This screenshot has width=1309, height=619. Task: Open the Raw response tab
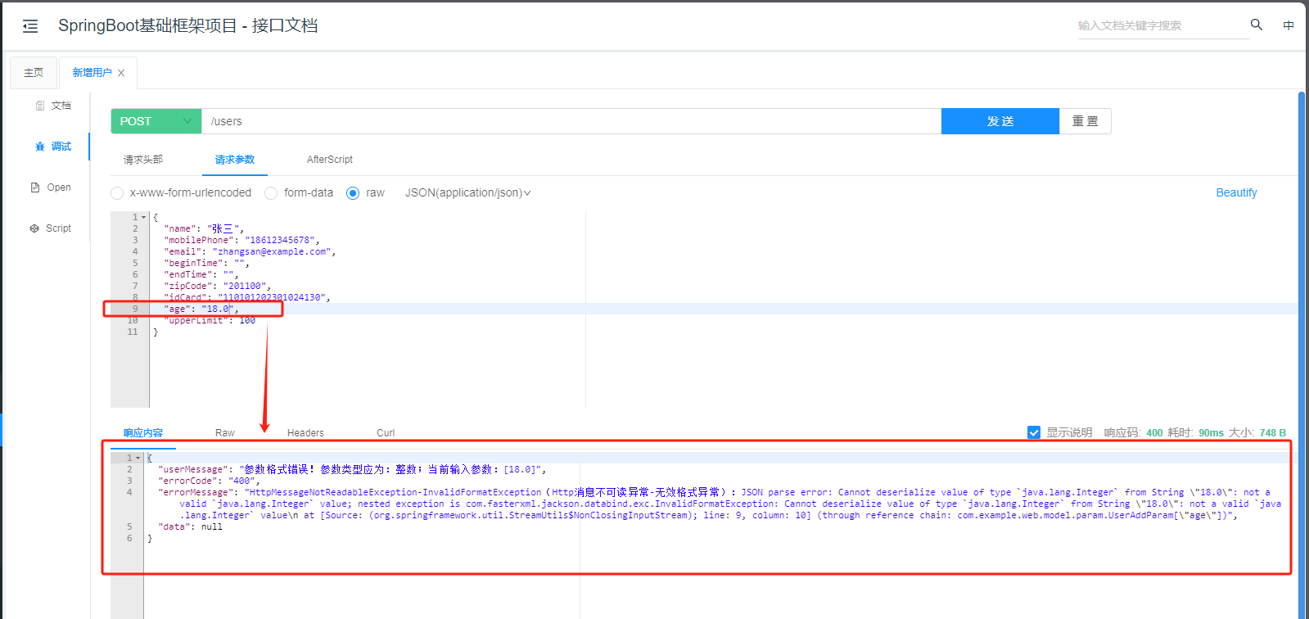225,433
